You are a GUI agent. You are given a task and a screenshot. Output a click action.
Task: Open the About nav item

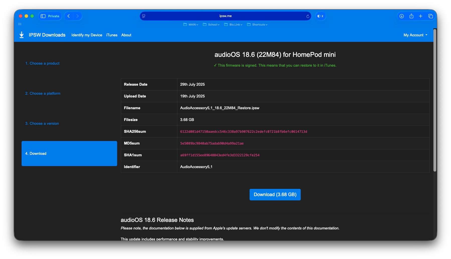point(126,35)
